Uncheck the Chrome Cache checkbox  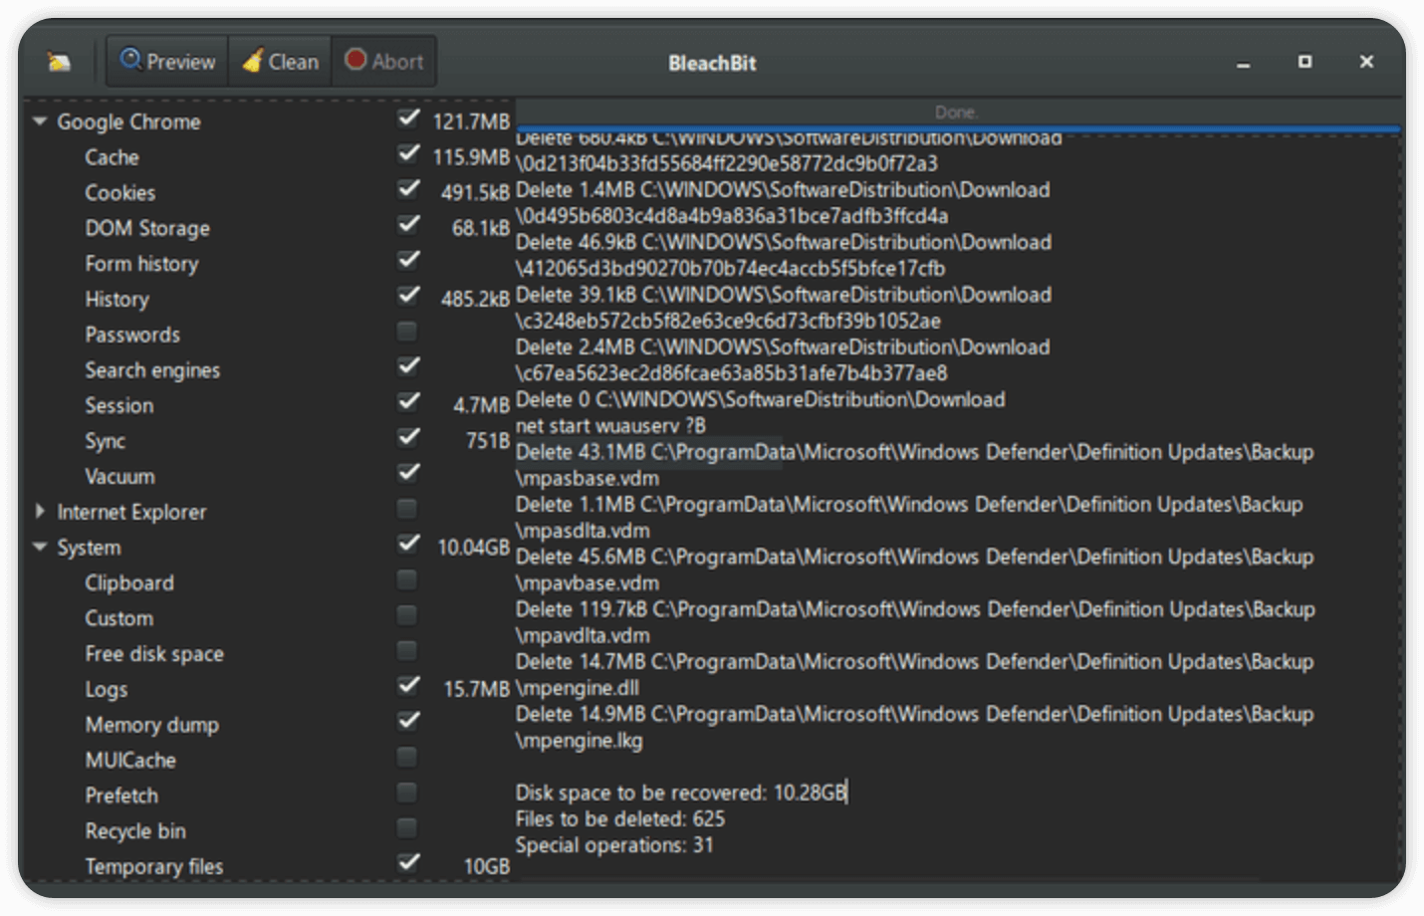coord(407,153)
